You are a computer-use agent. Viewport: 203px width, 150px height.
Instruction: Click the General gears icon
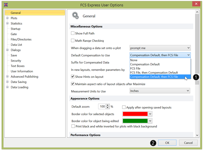[75, 16]
